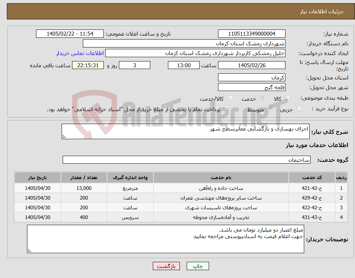355x278 pixels.
Task: Click the deadline date field 1405/02/26
Action: pos(252,65)
